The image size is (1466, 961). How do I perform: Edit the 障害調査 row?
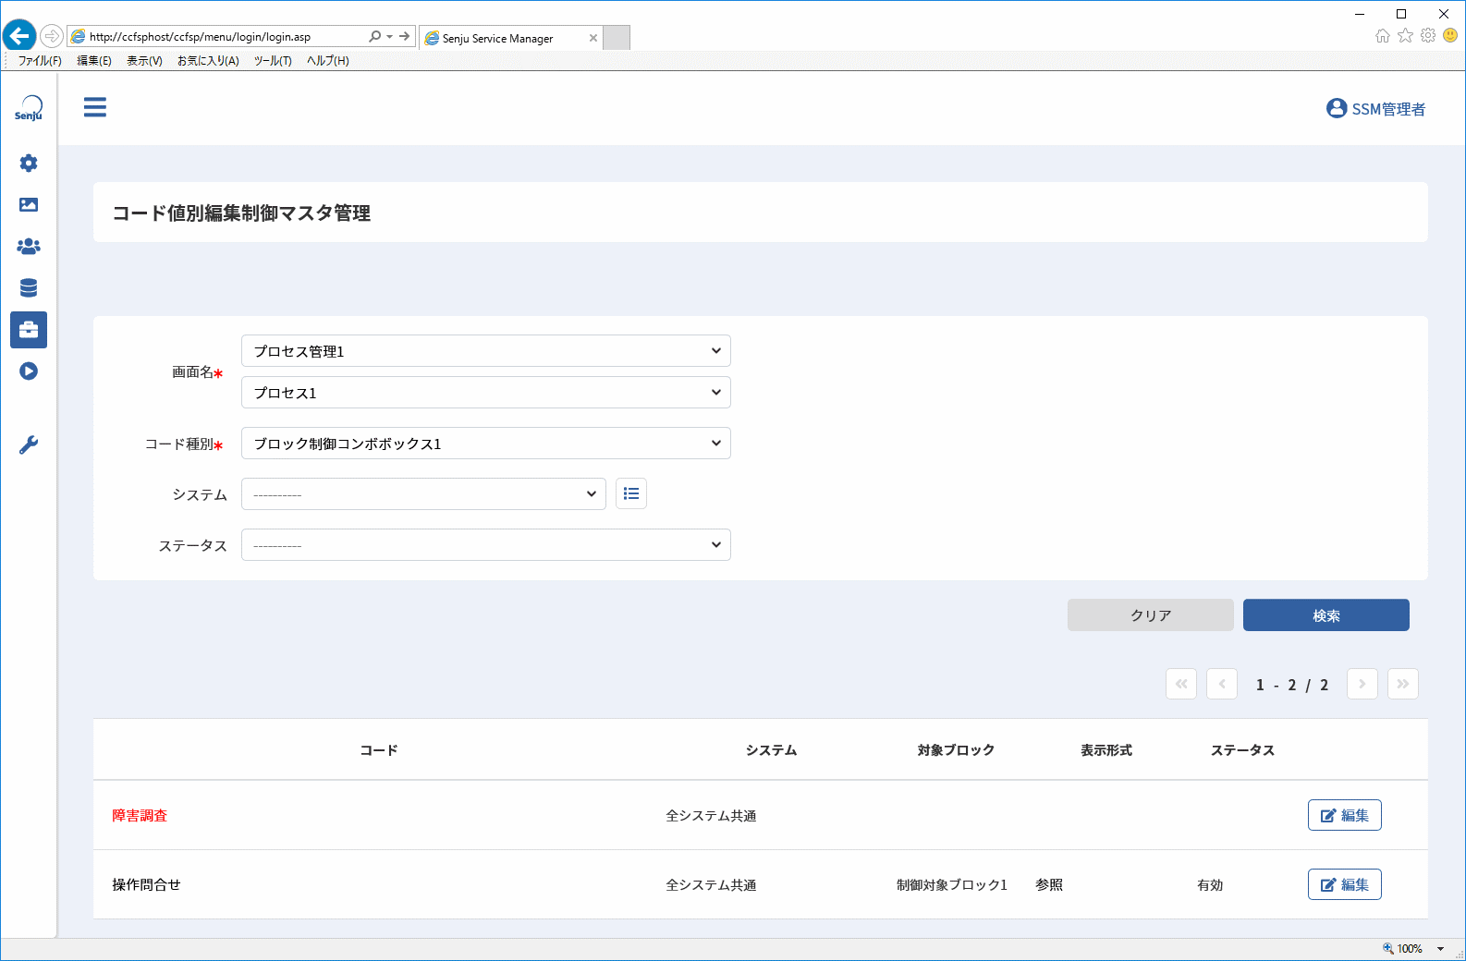click(1345, 815)
